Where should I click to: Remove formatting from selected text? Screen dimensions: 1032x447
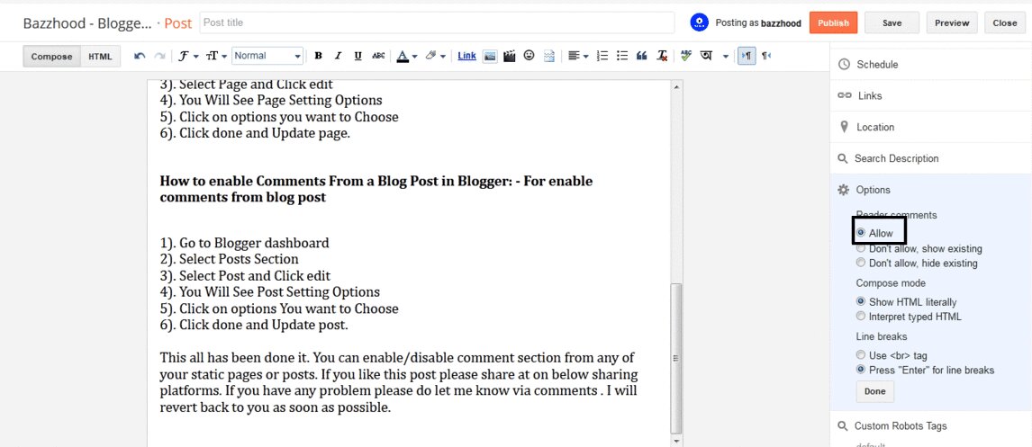point(662,56)
